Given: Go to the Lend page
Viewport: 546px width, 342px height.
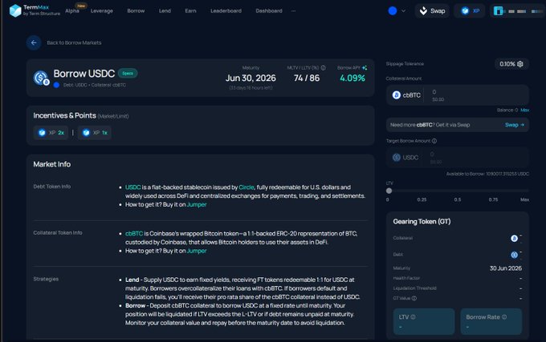Looking at the screenshot, I should (165, 10).
